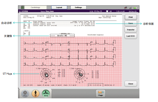Select the green ECG icon

(x=46, y=94)
